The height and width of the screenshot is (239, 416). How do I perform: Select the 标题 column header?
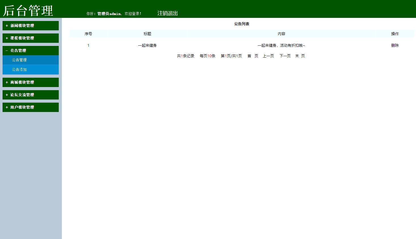(x=147, y=33)
